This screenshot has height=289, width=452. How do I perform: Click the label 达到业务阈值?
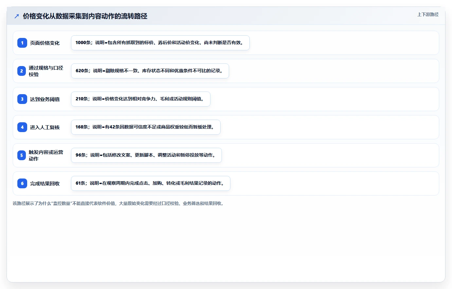pos(45,99)
